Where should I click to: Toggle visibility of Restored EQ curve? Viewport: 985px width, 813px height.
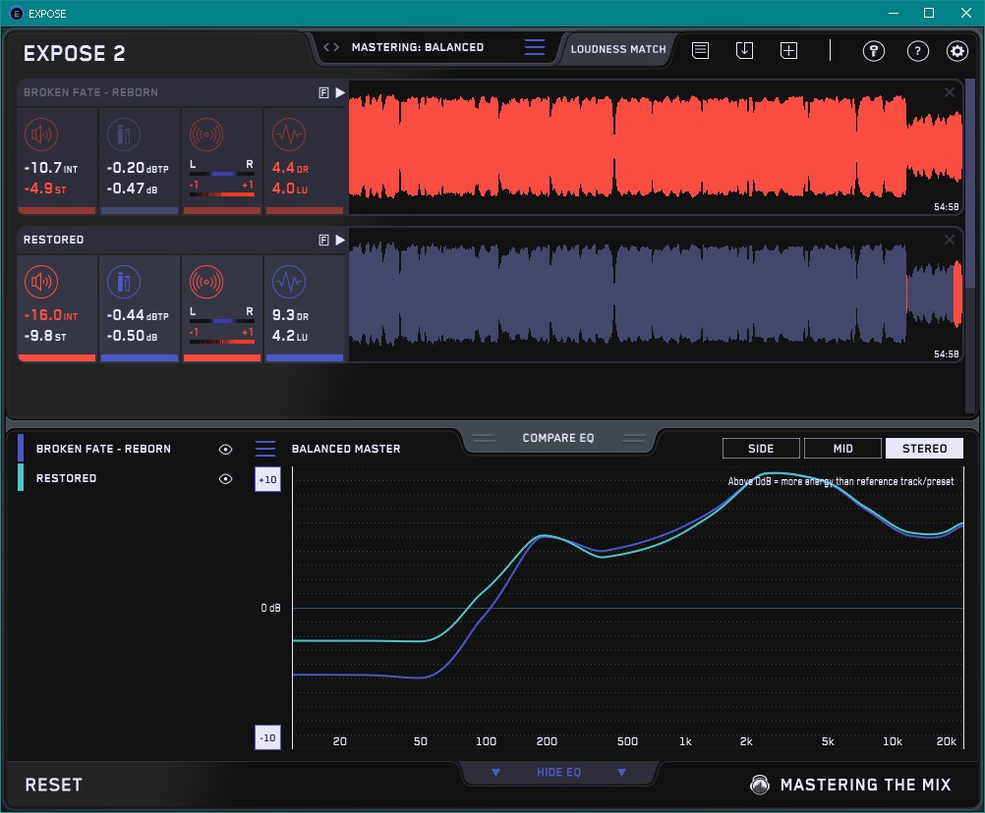[x=225, y=478]
